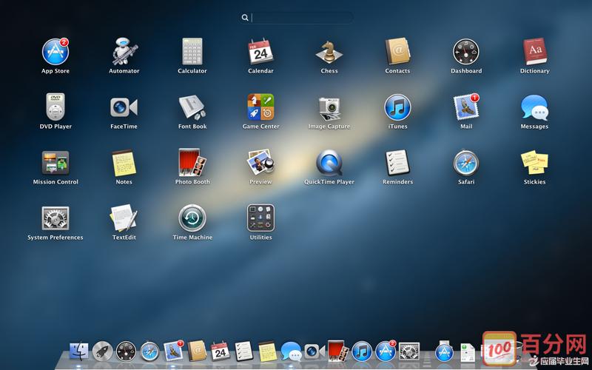This screenshot has height=370, width=592.
Task: Open the Stickies app
Action: (534, 162)
